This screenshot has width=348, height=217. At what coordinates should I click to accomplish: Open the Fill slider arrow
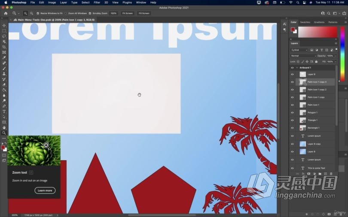pyautogui.click(x=336, y=62)
